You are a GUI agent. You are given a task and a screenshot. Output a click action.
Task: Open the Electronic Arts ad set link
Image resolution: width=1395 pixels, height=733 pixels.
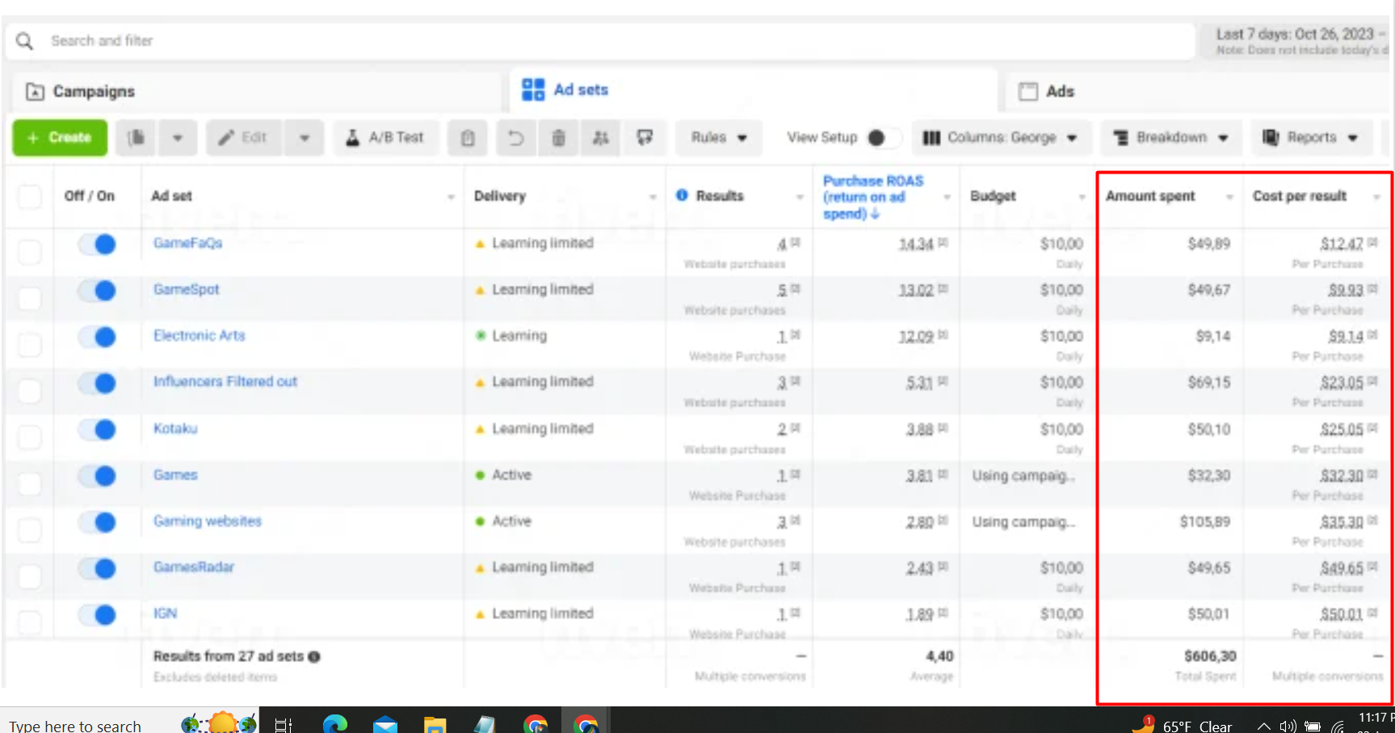pos(199,336)
